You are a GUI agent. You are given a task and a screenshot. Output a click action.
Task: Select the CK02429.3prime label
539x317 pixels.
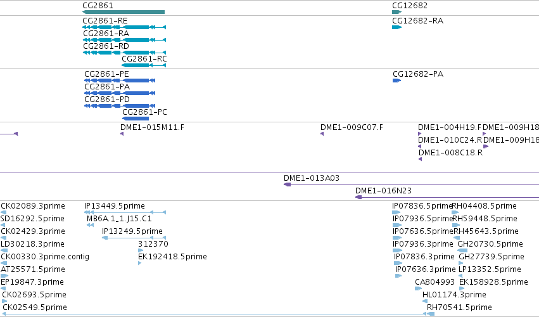point(33,231)
